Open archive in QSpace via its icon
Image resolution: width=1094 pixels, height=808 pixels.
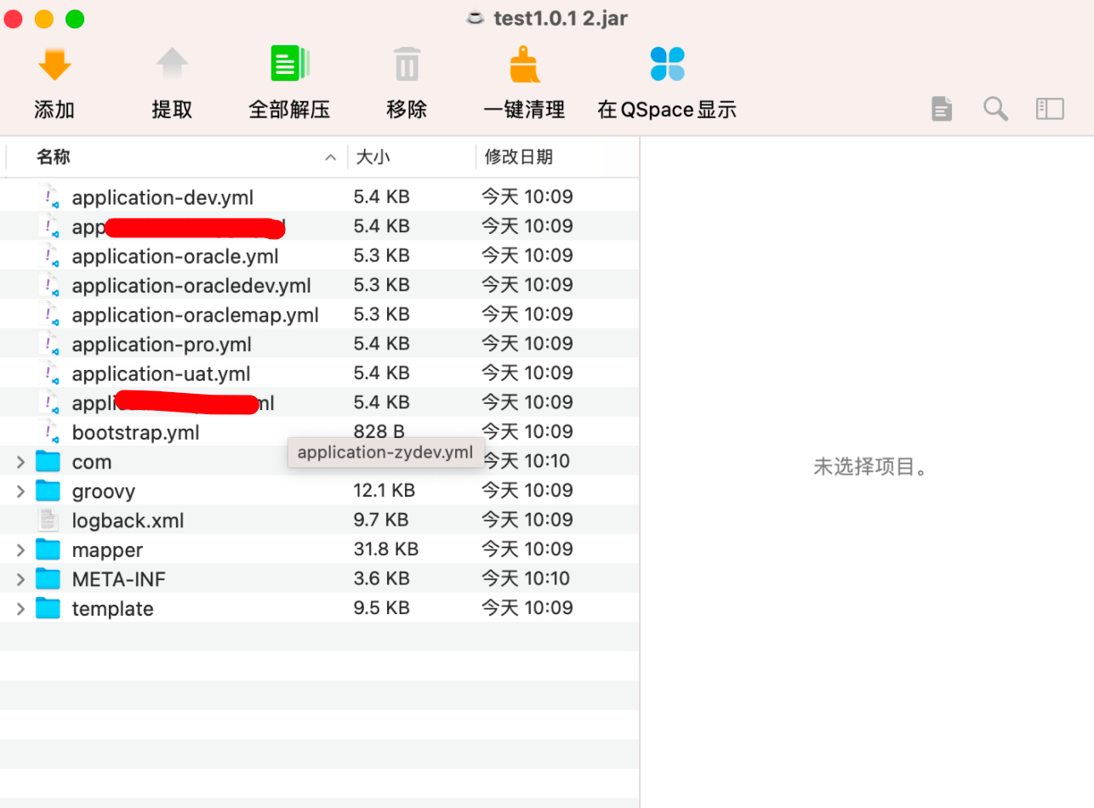[666, 63]
